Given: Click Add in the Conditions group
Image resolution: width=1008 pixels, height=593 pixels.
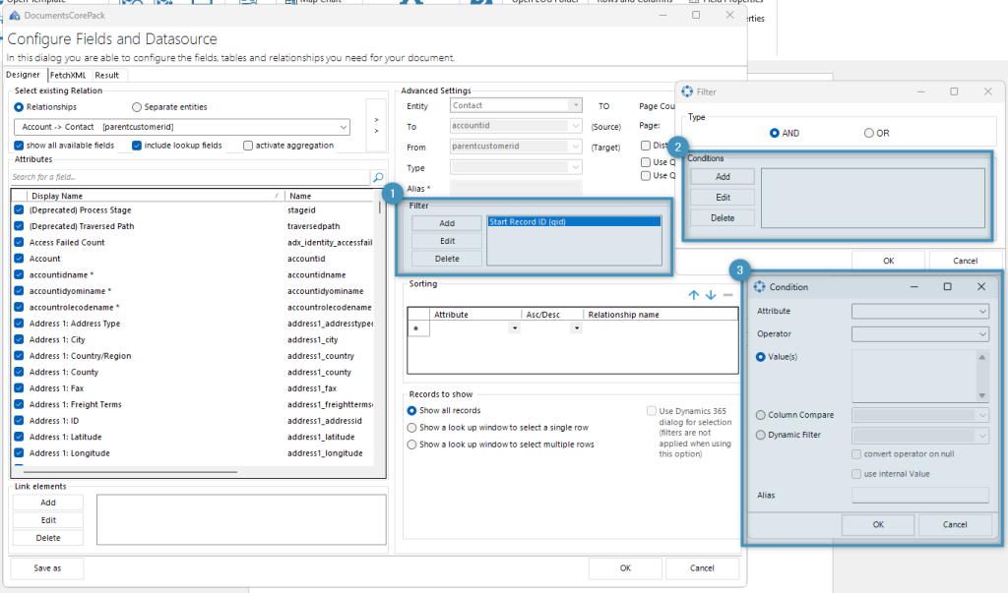Looking at the screenshot, I should tap(723, 177).
